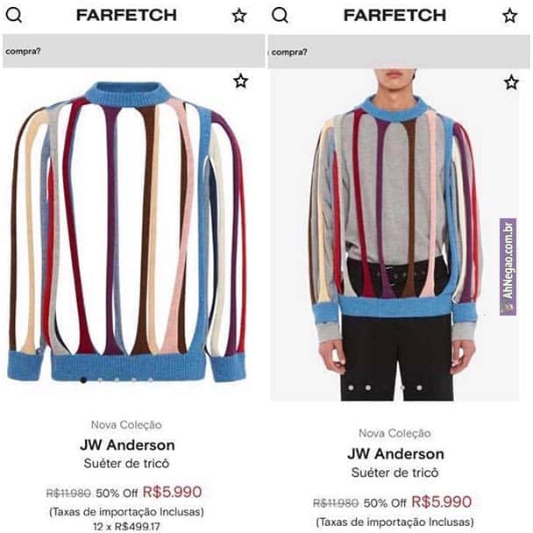Image resolution: width=533 pixels, height=533 pixels.
Task: Open wishlist star in right header
Action: pos(510,16)
